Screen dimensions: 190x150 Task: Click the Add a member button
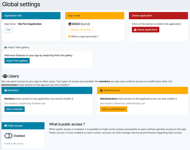click(14, 109)
